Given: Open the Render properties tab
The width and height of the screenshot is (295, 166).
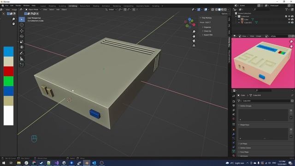Looking at the screenshot, I should pos(234,101).
